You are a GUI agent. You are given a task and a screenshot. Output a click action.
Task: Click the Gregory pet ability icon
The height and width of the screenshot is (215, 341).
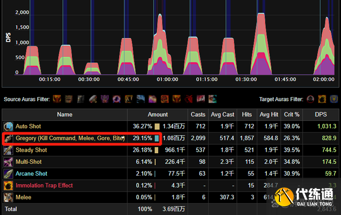(8, 138)
